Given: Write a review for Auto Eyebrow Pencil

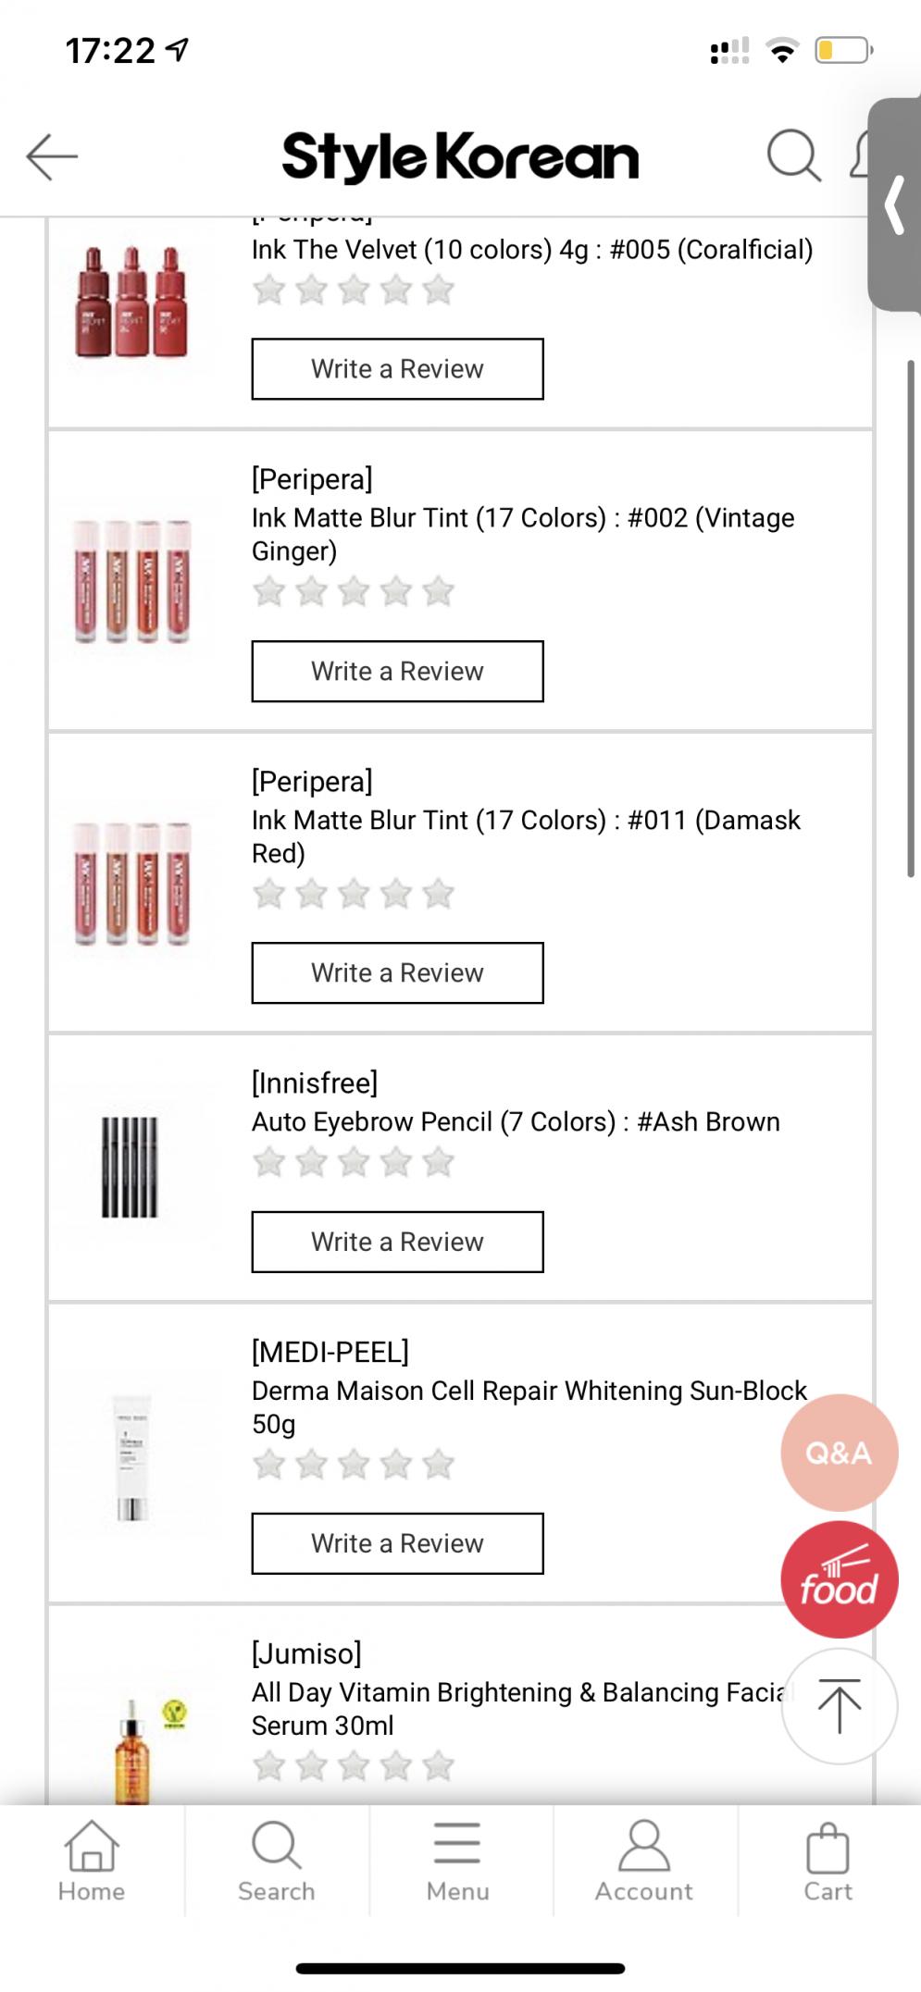Looking at the screenshot, I should tap(397, 1242).
